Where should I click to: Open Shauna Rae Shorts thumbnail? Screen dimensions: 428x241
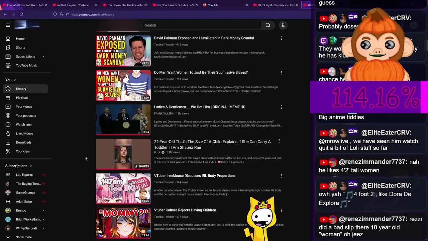pos(123,154)
